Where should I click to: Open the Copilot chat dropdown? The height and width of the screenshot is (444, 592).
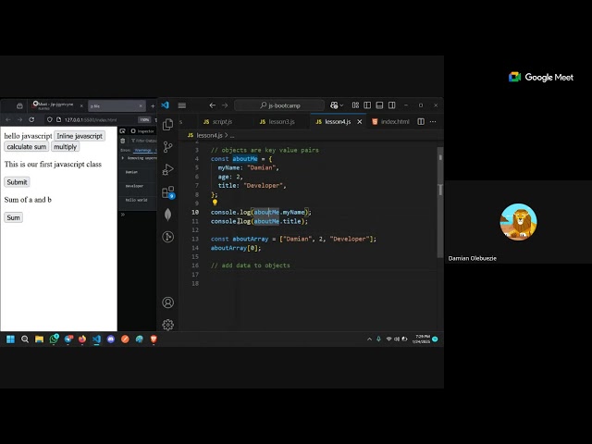(337, 105)
